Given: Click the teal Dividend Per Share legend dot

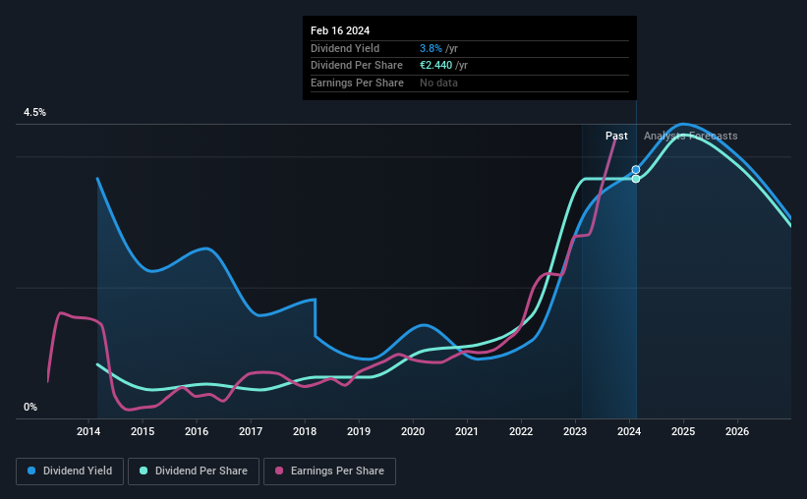Looking at the screenshot, I should 144,471.
